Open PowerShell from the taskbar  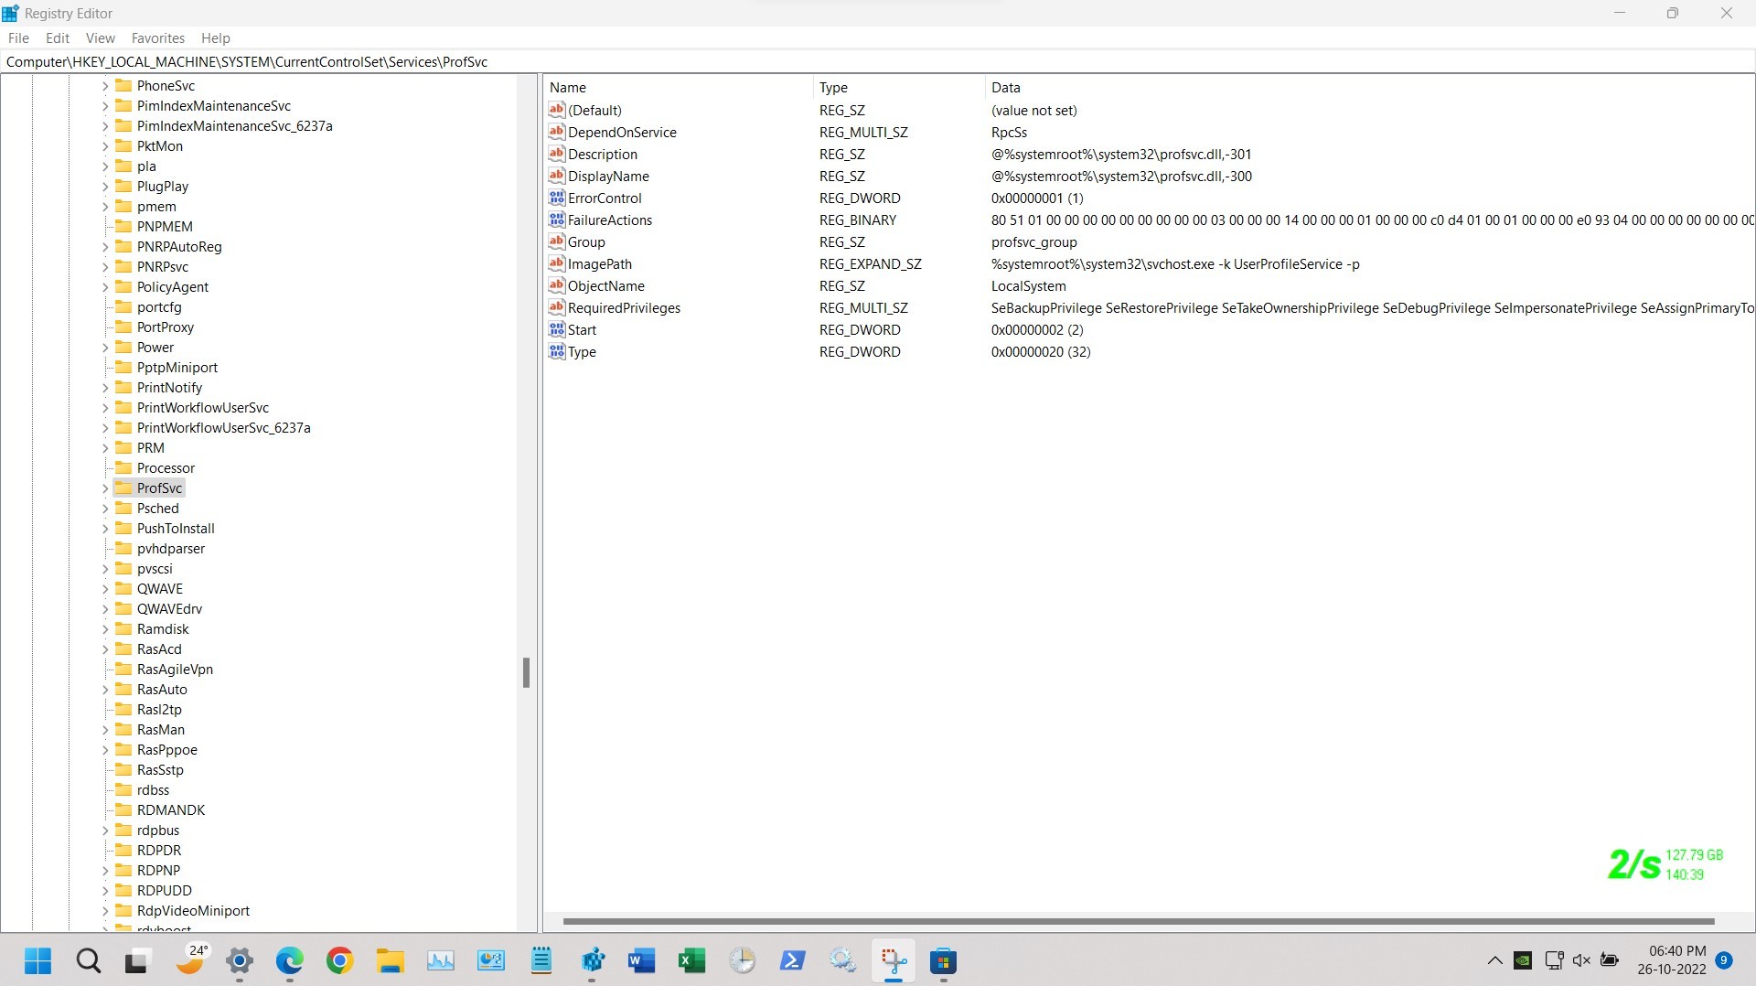tap(793, 960)
